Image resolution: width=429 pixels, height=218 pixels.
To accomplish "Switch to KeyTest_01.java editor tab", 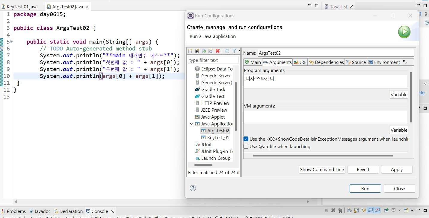I will 22,7.
